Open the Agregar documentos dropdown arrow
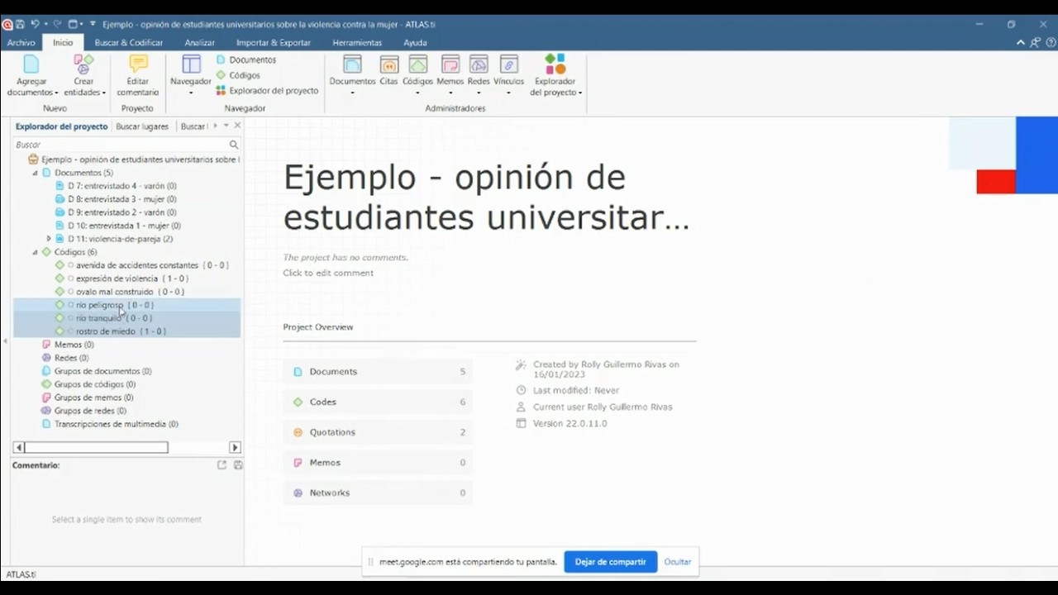1058x595 pixels. click(56, 93)
